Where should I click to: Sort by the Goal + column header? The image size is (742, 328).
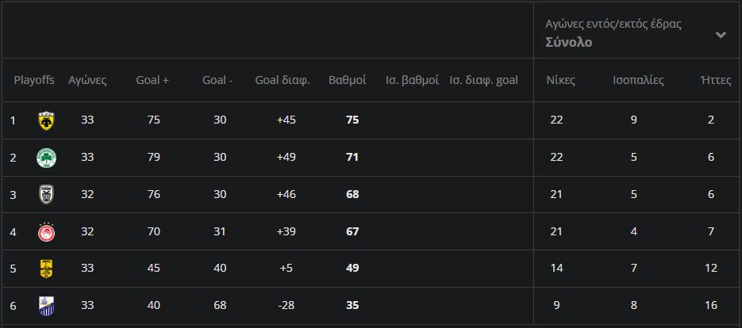[152, 80]
